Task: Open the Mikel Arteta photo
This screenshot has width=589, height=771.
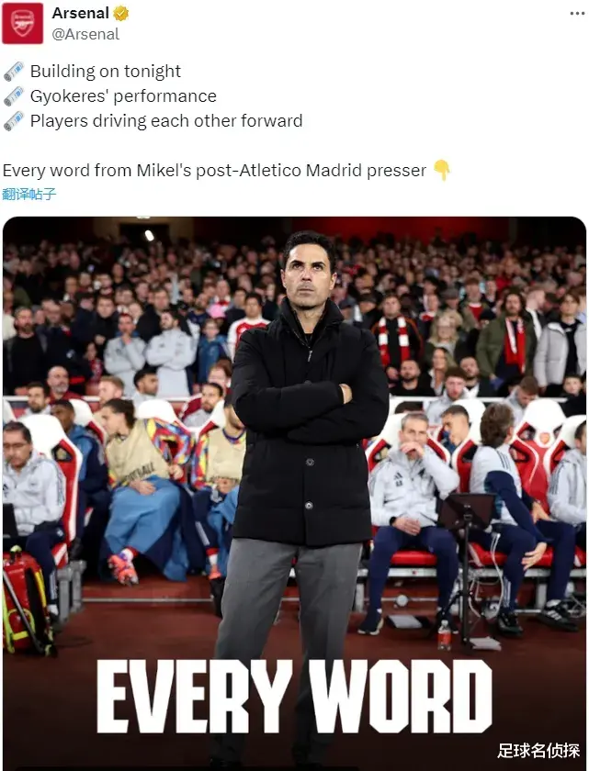Action: pos(294,493)
